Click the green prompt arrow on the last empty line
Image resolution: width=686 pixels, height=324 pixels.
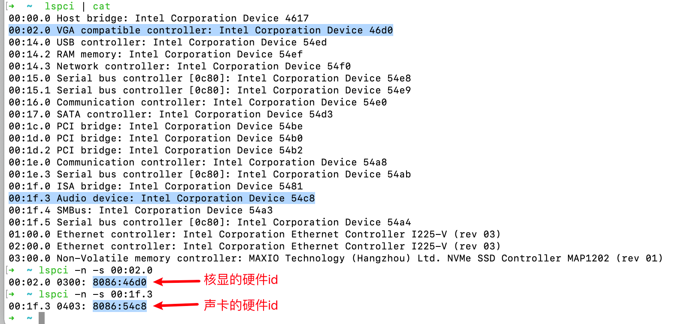[x=11, y=318]
